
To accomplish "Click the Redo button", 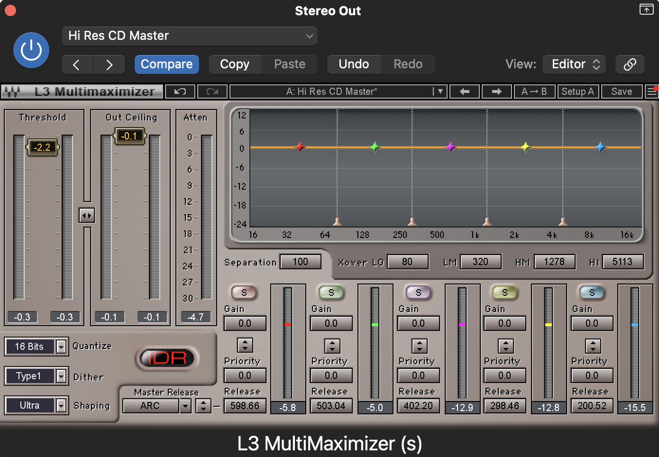I will pyautogui.click(x=408, y=64).
